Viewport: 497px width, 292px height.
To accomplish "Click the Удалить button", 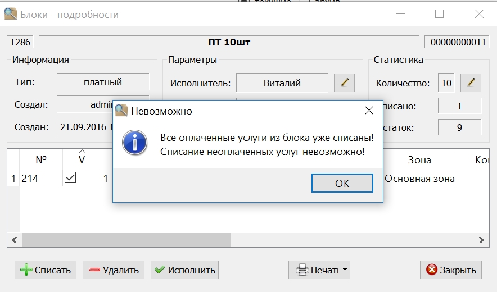I will pyautogui.click(x=114, y=270).
